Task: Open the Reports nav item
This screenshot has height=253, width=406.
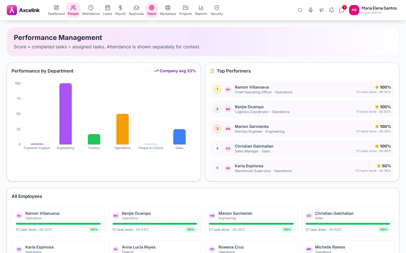Action: [x=201, y=10]
